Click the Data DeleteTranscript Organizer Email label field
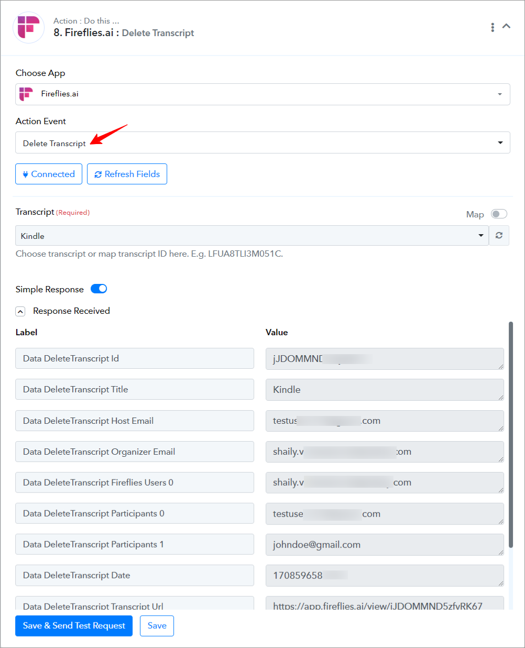This screenshot has width=525, height=648. (x=135, y=452)
